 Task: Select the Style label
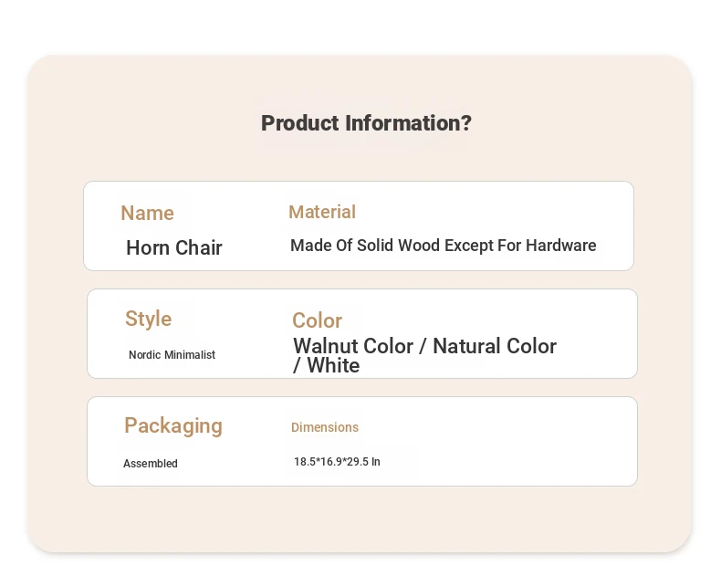coord(148,319)
